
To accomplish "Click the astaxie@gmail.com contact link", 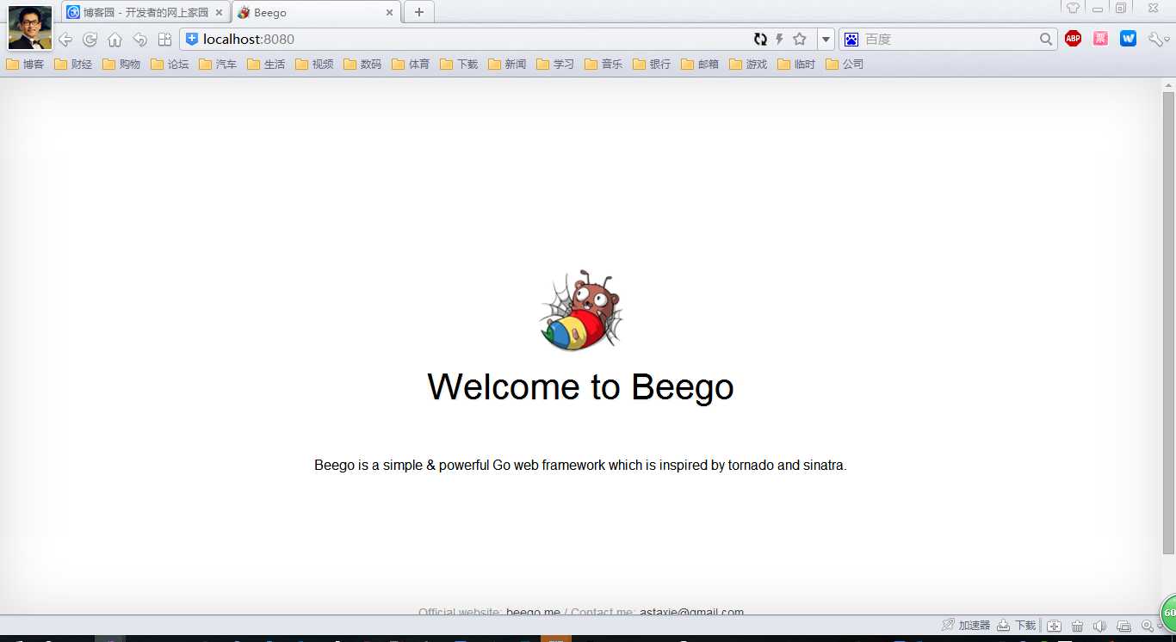I will (x=691, y=612).
